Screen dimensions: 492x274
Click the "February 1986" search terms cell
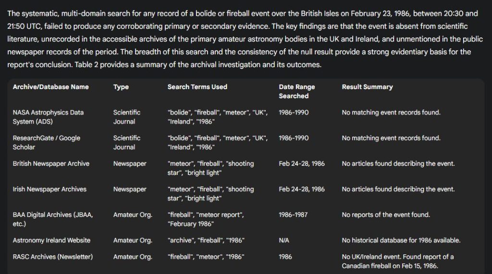point(206,219)
